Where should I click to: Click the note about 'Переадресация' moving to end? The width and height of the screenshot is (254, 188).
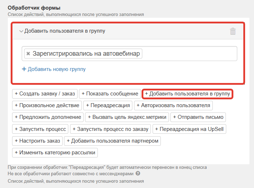point(107,167)
